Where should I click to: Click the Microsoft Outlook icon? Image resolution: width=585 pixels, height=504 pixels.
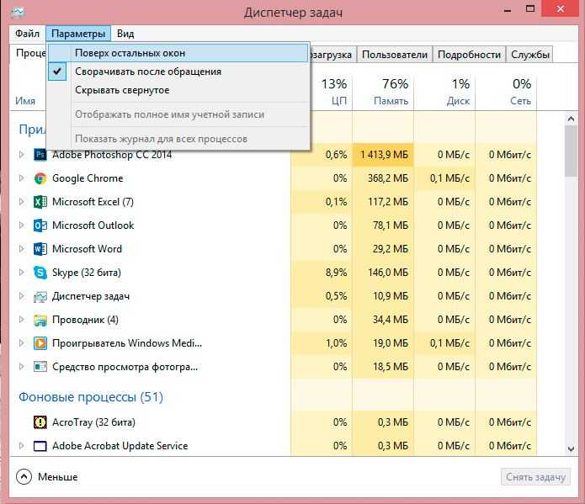[40, 225]
